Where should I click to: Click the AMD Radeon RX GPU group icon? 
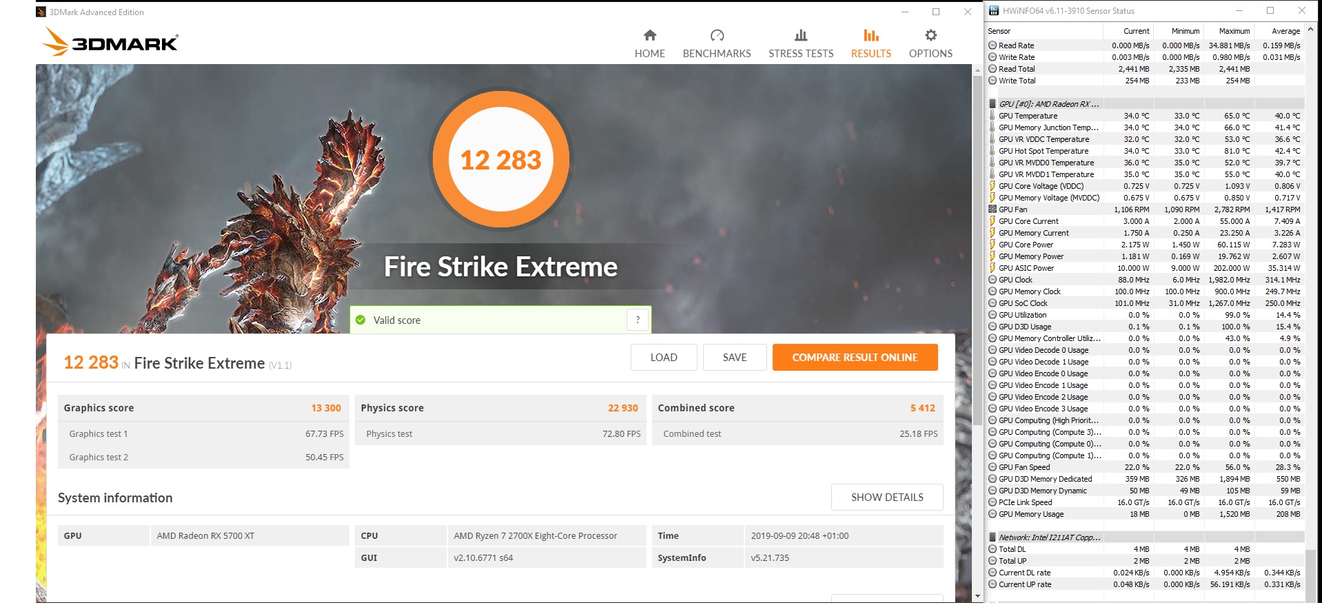tap(993, 104)
